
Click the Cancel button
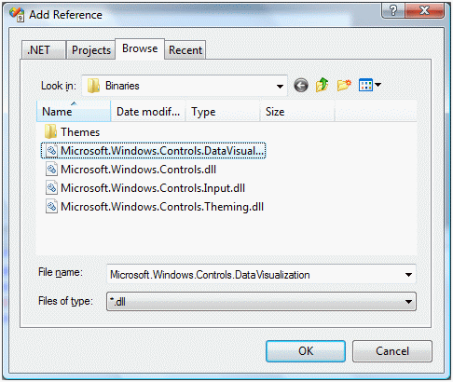tap(392, 351)
